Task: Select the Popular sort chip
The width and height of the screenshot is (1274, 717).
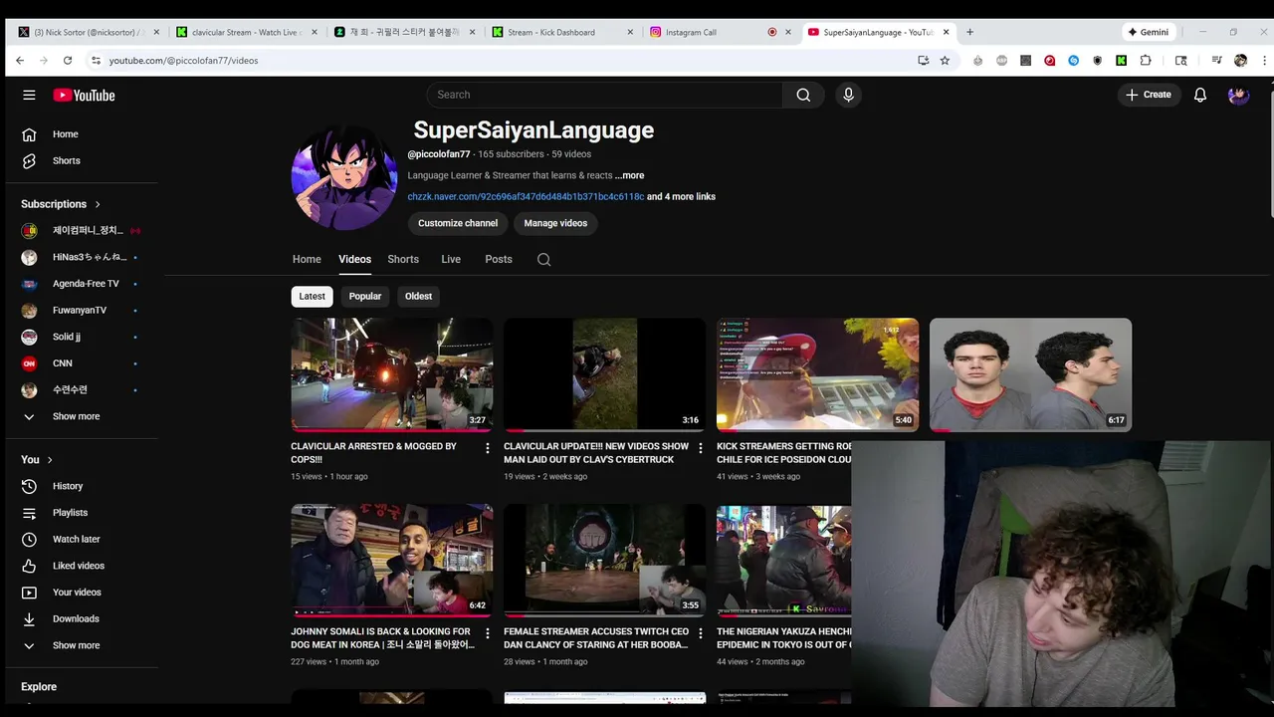Action: [x=365, y=296]
